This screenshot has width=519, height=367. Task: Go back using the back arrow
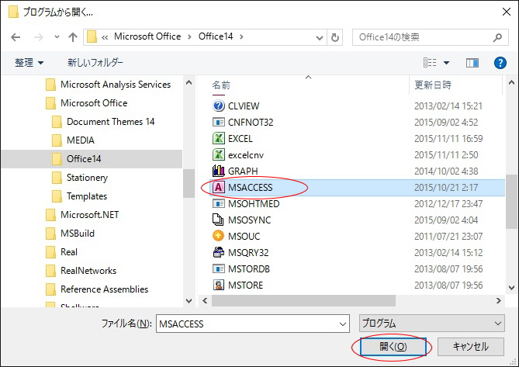16,37
